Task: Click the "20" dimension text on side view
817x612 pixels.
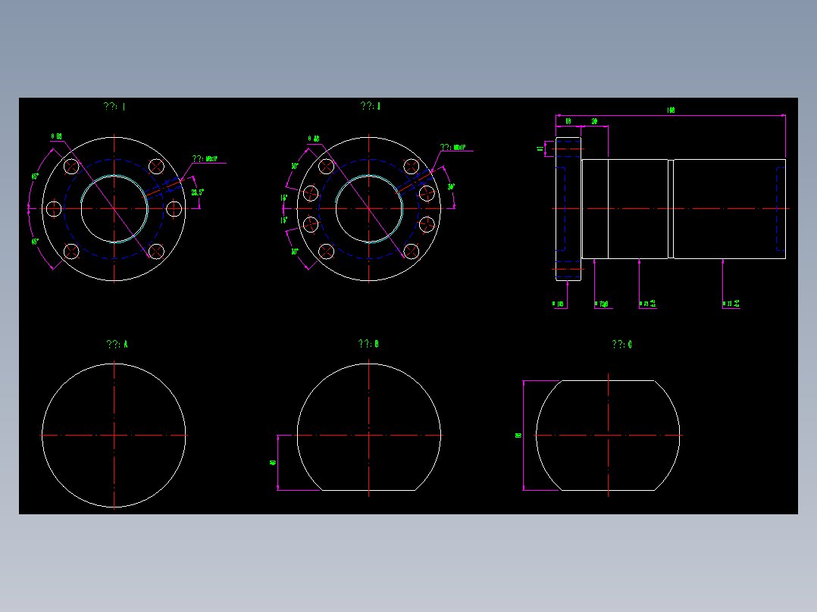Action: (x=594, y=121)
